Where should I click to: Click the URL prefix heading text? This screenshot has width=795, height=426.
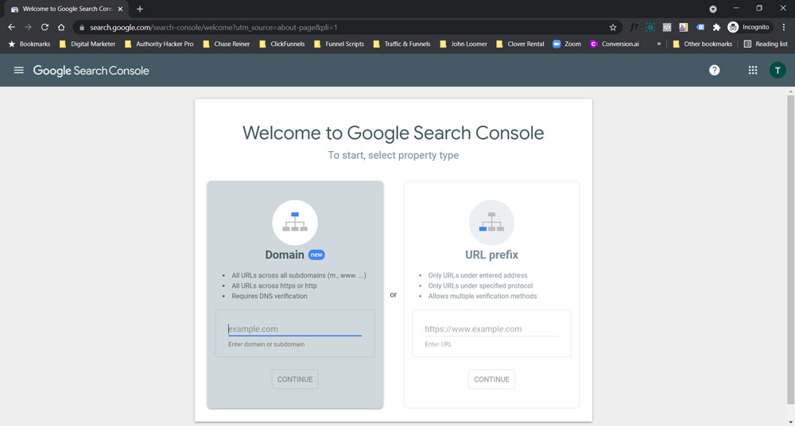pyautogui.click(x=491, y=254)
